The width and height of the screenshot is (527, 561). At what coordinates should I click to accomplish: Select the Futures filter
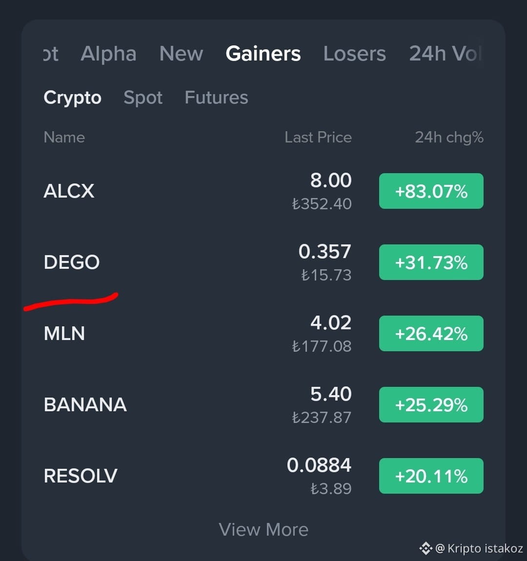(217, 98)
